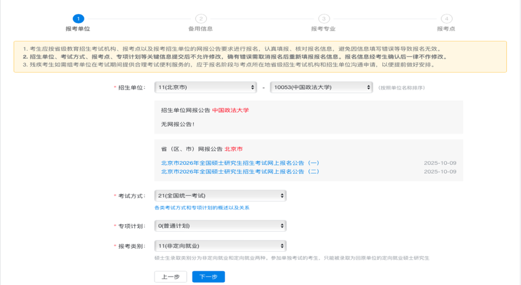This screenshot has width=521, height=285.
Task: Click the step 1 numbered circle
Action: coord(78,19)
